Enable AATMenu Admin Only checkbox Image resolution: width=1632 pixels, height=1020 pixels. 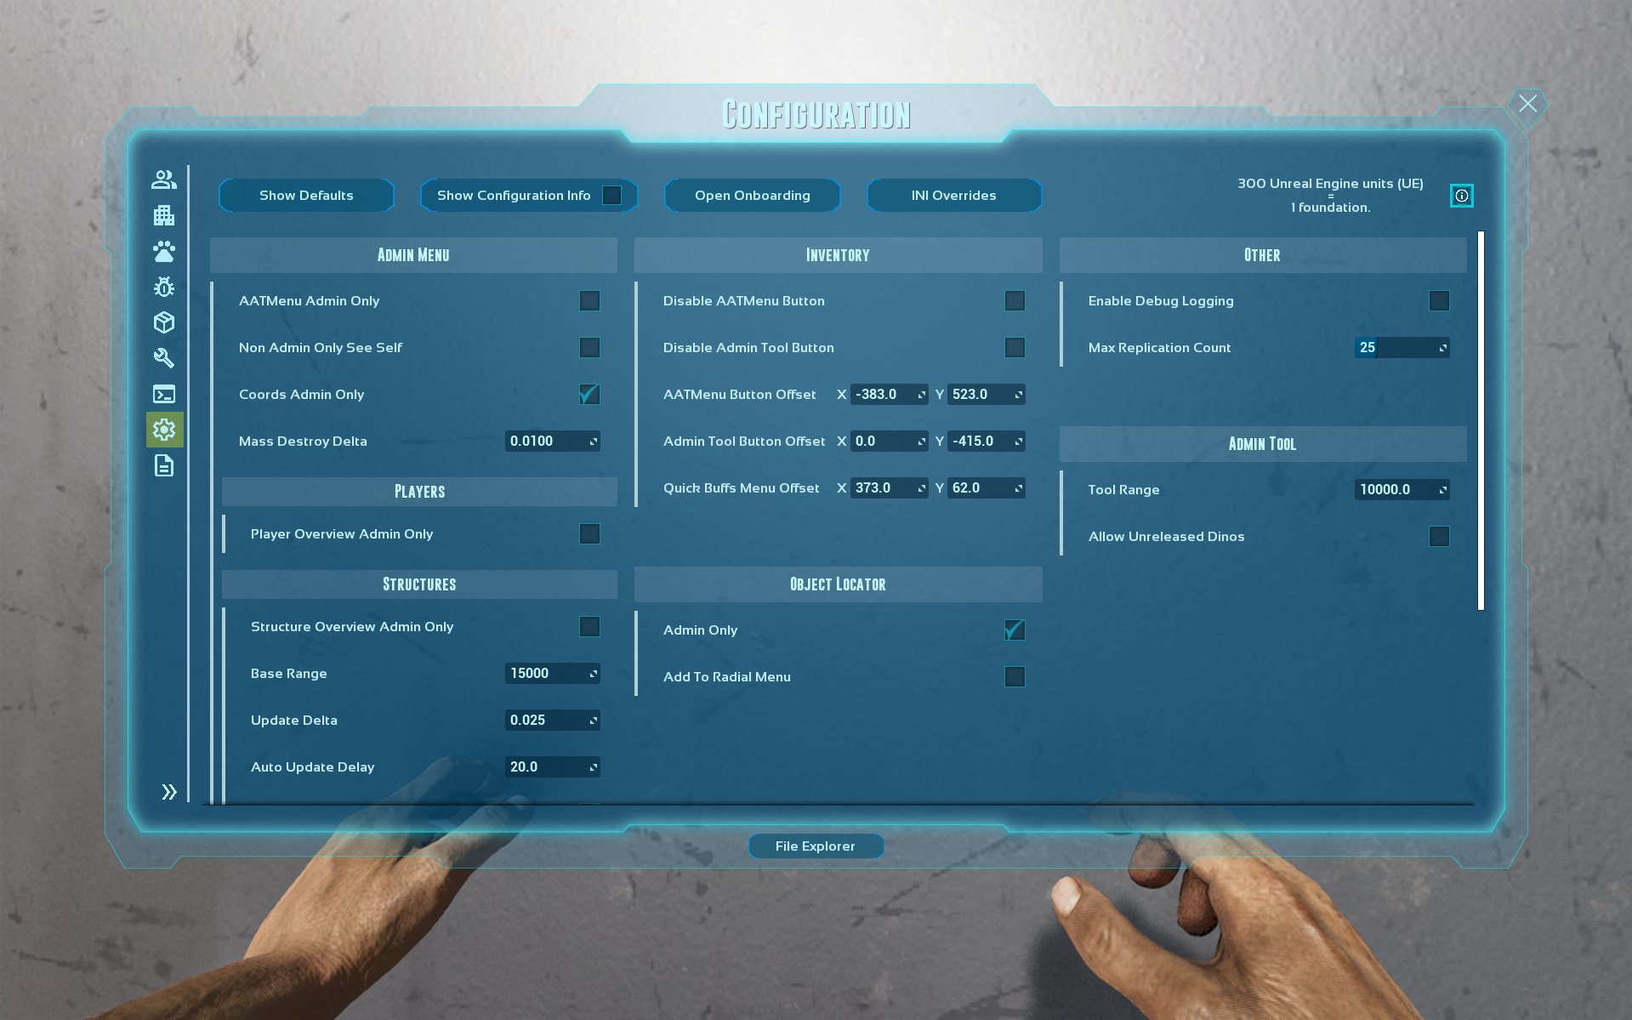589,301
